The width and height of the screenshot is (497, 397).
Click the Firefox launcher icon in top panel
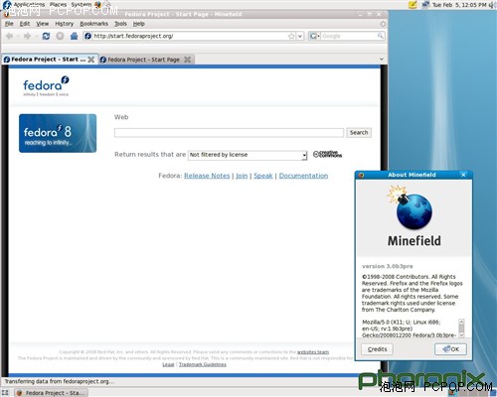coord(97,4)
